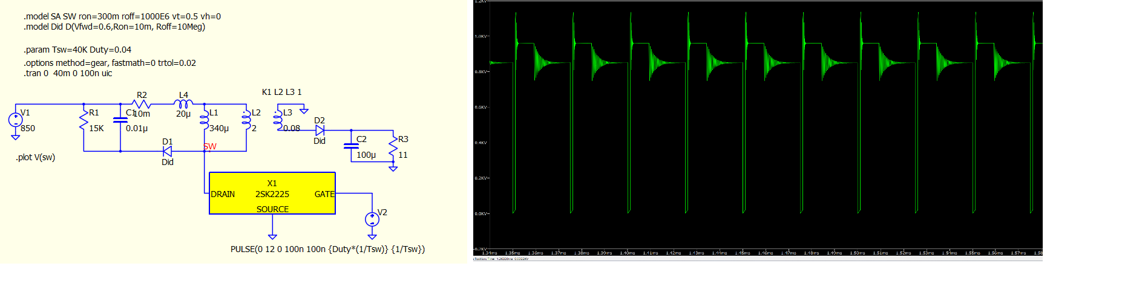Click the red SW net label

210,147
